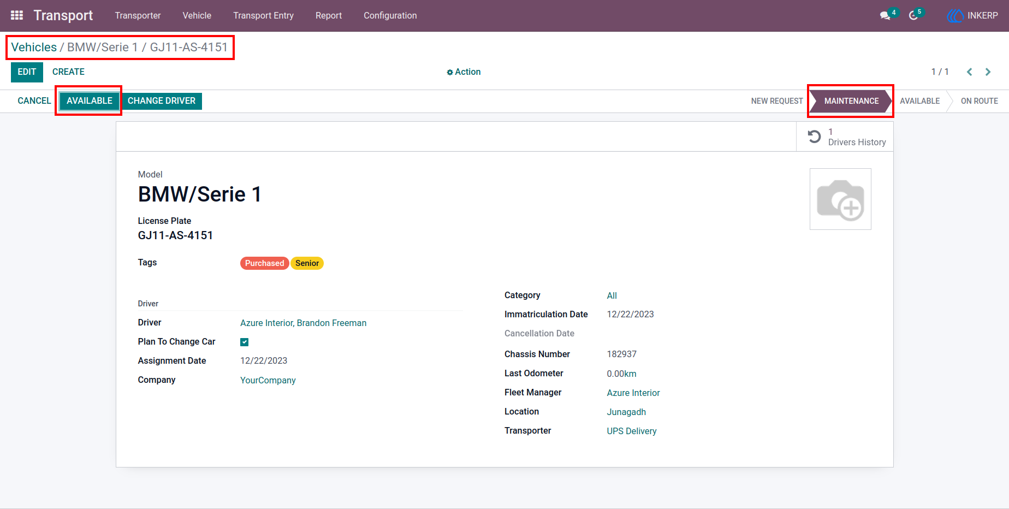Click the red Purchased tag

pyautogui.click(x=265, y=263)
